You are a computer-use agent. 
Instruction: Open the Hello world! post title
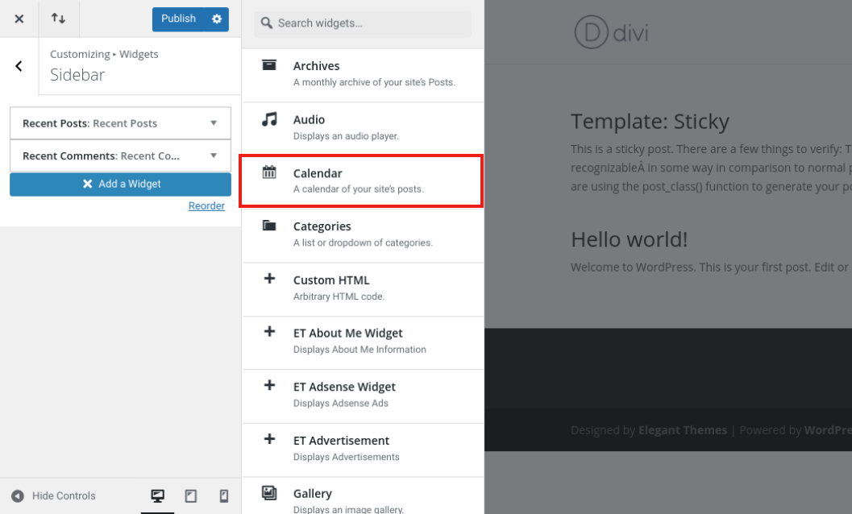tap(630, 239)
